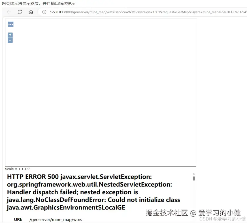Reload the page with the refresh icon
The image size is (247, 223).
20,12
